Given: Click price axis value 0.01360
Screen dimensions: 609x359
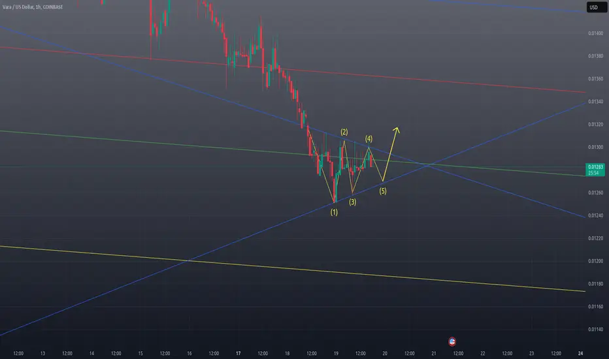Looking at the screenshot, I should (595, 79).
